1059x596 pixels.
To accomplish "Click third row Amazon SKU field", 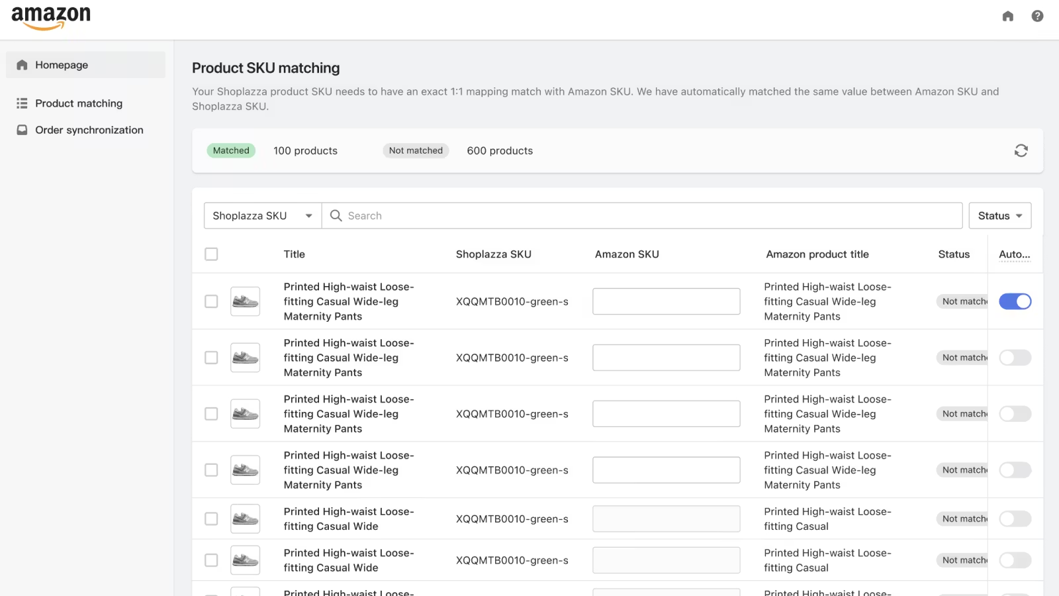I will (x=667, y=414).
